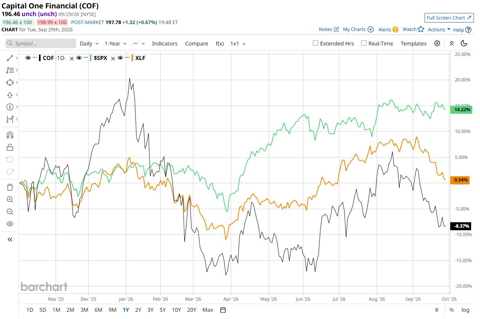Hide the $SPX comparison line
Screen dimensions: 480x319
(x=79, y=58)
